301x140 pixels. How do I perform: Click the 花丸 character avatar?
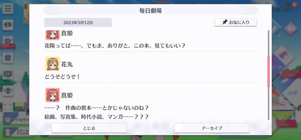point(53,64)
